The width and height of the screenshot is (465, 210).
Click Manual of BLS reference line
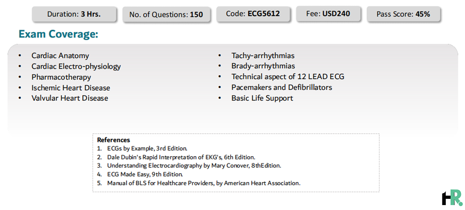pyautogui.click(x=204, y=183)
